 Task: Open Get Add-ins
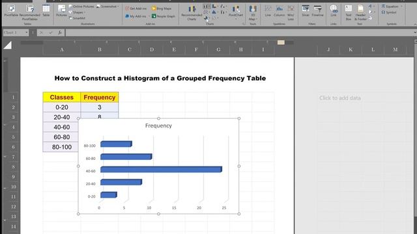(136, 8)
